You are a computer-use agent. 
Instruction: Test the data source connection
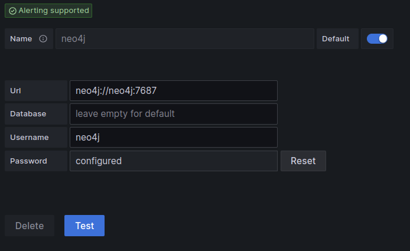tap(84, 226)
